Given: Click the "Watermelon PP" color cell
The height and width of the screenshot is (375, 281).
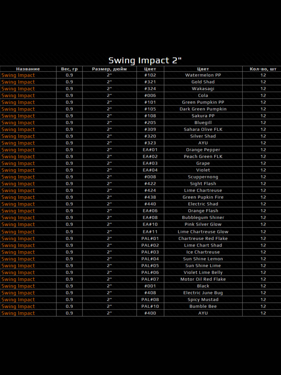Looking at the screenshot, I should pos(203,75).
